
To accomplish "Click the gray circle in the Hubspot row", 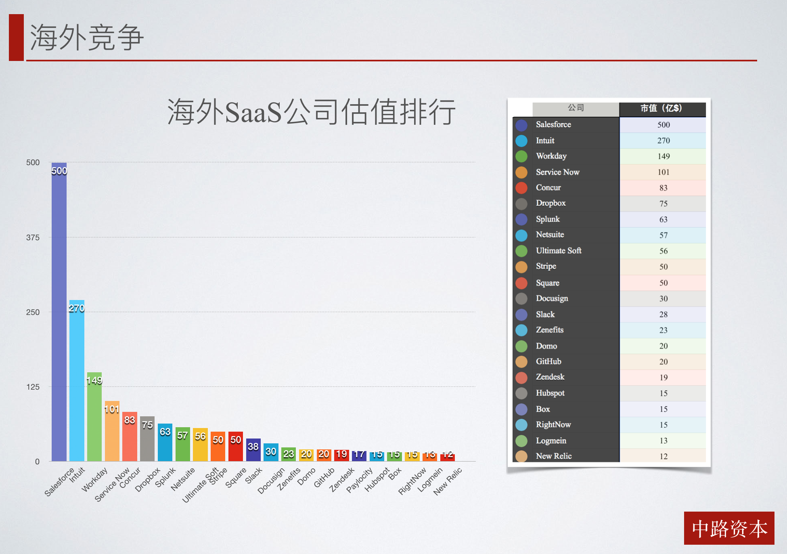I will pos(521,393).
